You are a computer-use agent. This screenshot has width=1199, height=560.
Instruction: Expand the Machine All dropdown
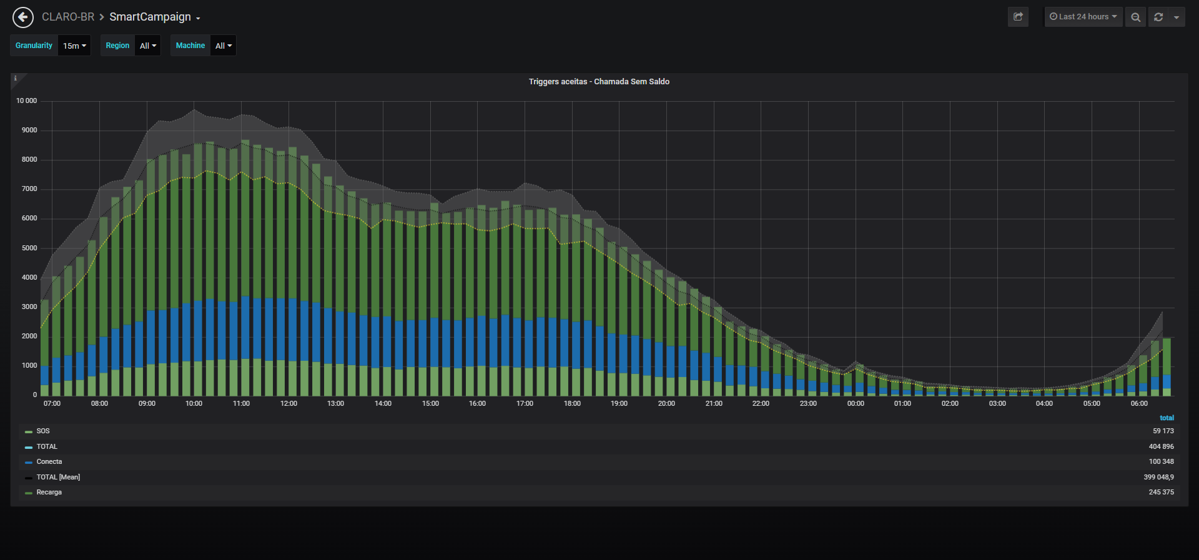[x=223, y=46]
